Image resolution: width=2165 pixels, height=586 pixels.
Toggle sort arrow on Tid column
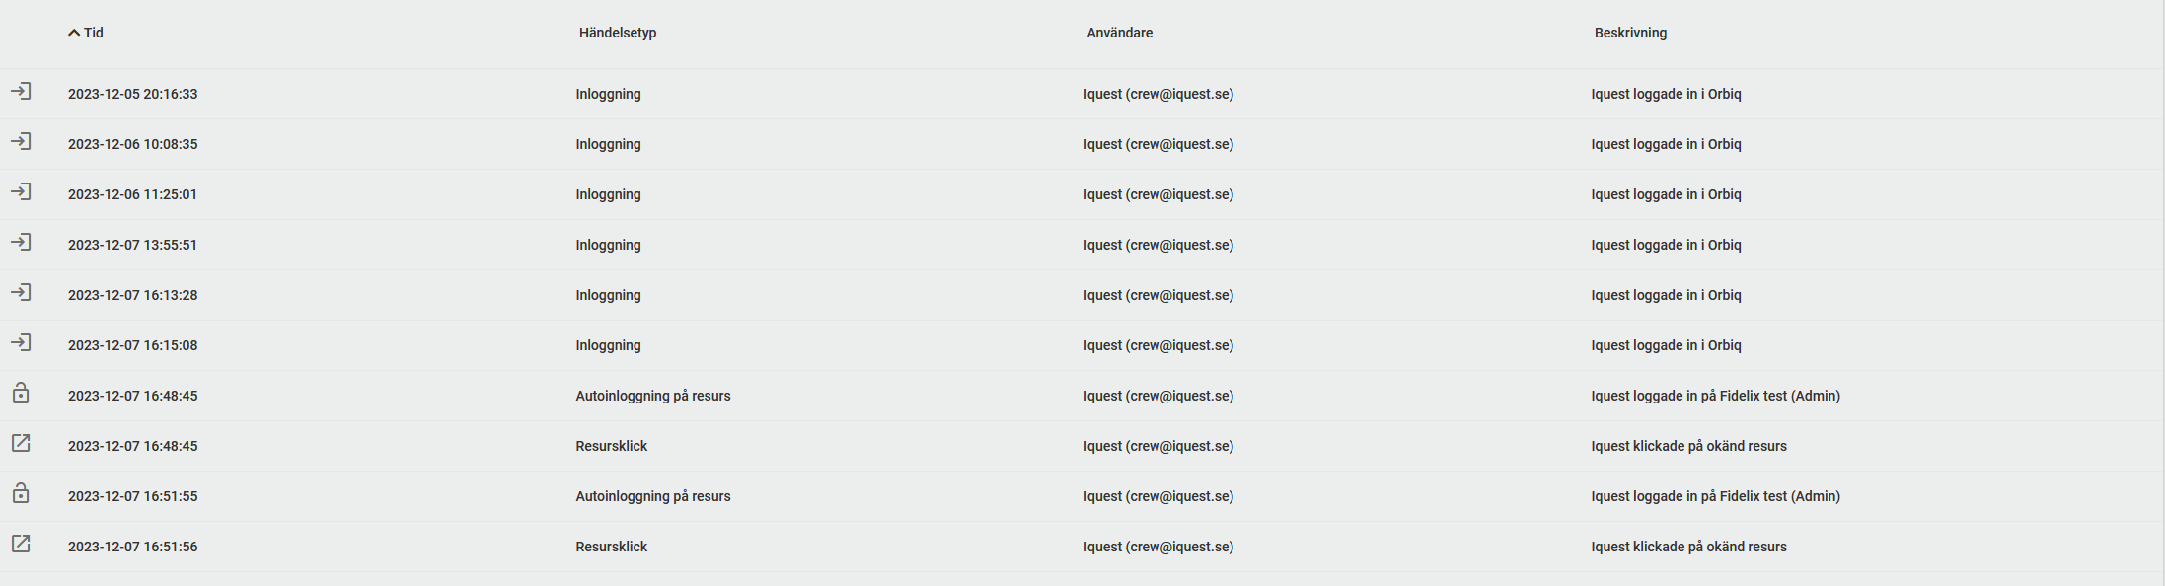click(74, 33)
